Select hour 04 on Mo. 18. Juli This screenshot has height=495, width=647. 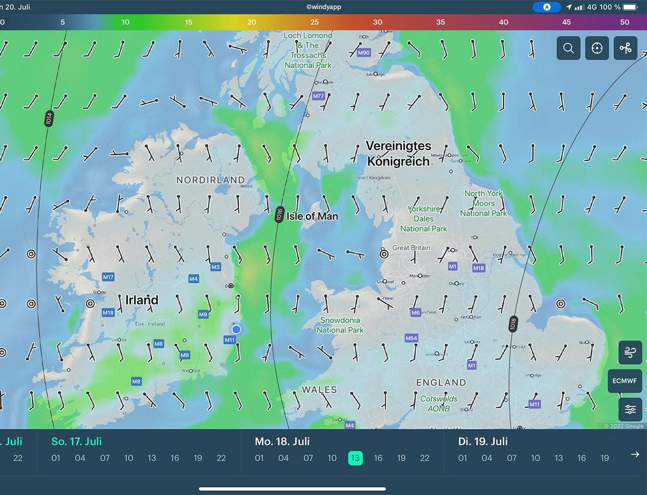284,458
